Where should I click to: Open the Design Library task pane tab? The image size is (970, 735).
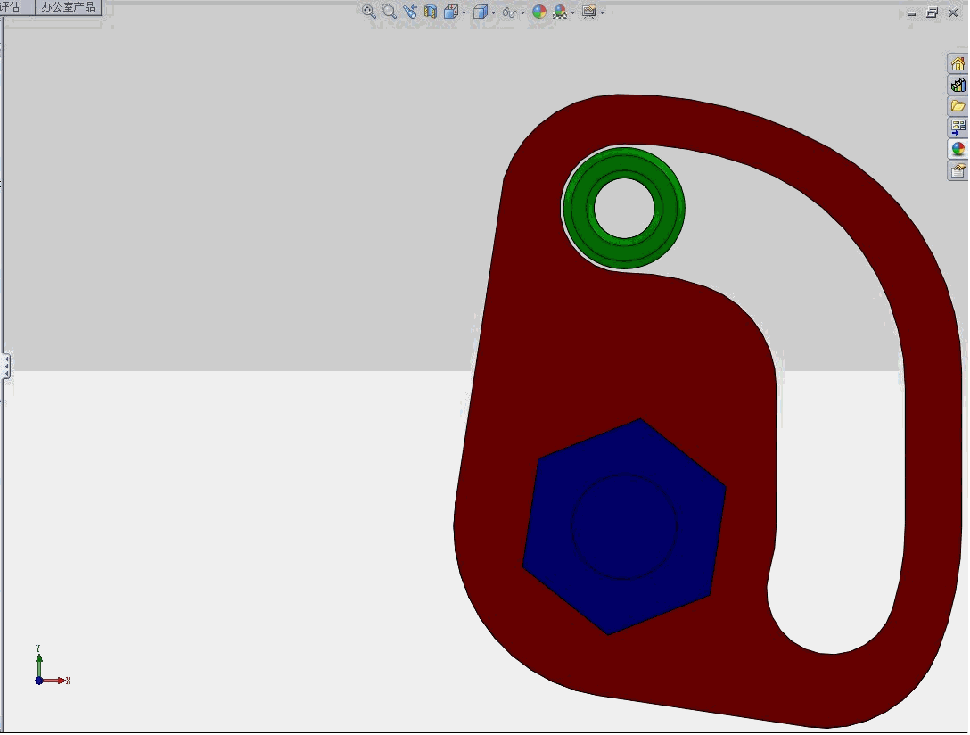click(958, 85)
